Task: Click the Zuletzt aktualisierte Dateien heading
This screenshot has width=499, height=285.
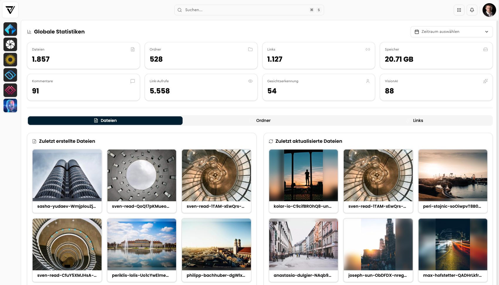Action: pyautogui.click(x=309, y=141)
